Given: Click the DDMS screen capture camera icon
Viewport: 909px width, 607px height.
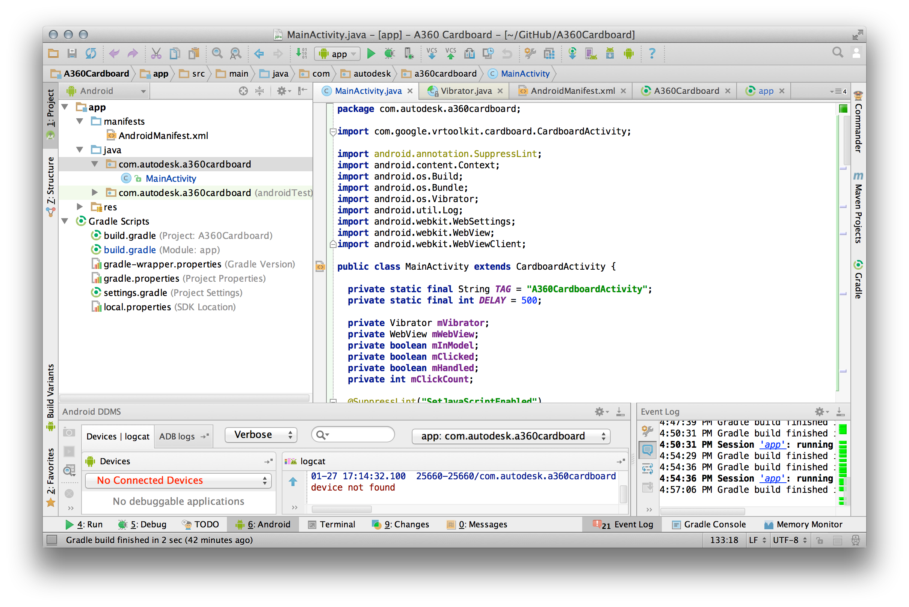Looking at the screenshot, I should [x=69, y=432].
